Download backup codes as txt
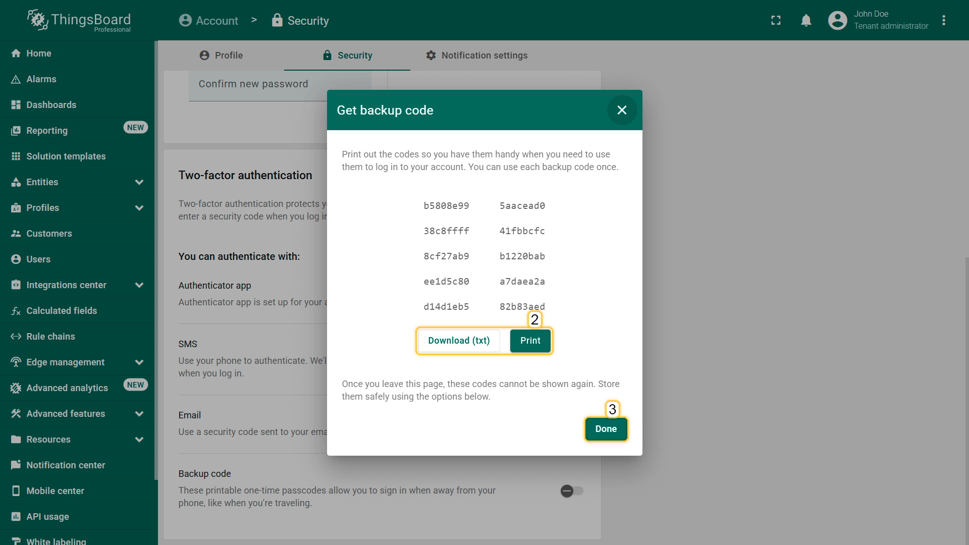Image resolution: width=969 pixels, height=545 pixels. click(459, 341)
